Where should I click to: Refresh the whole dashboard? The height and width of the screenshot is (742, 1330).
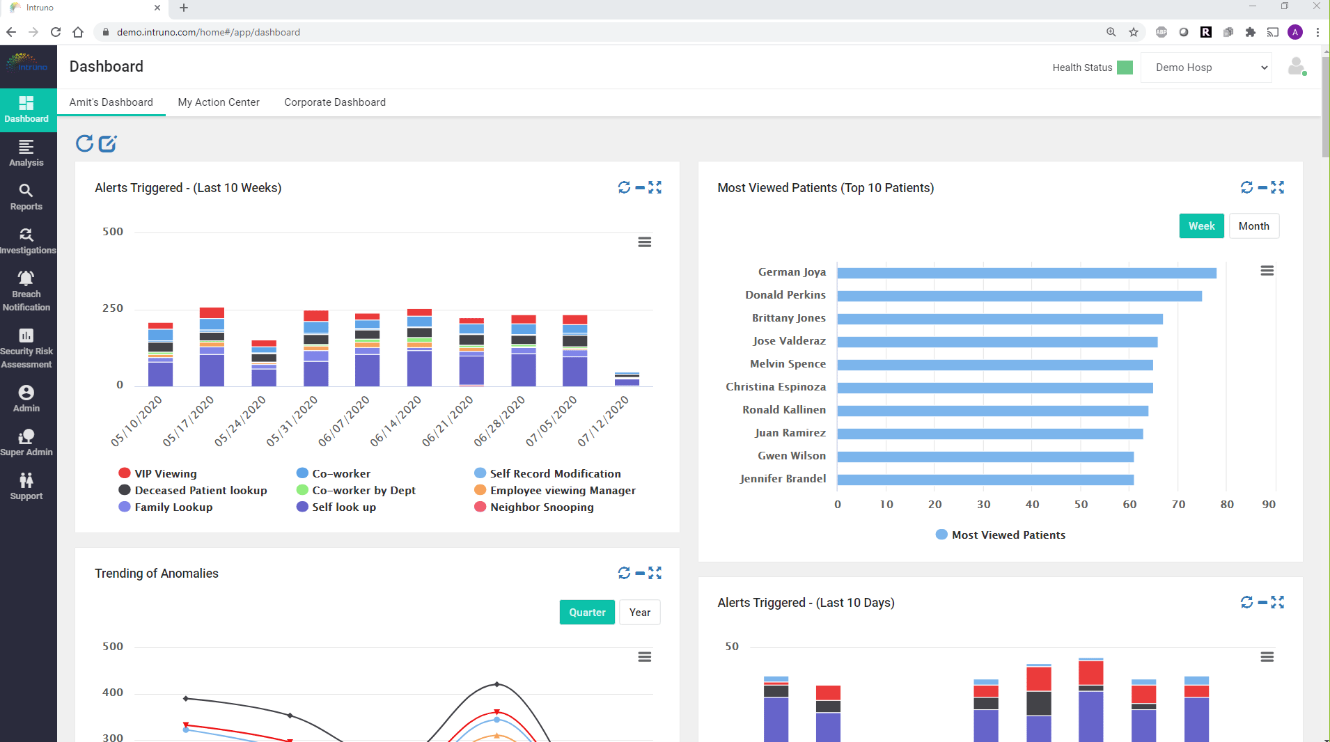pos(84,143)
